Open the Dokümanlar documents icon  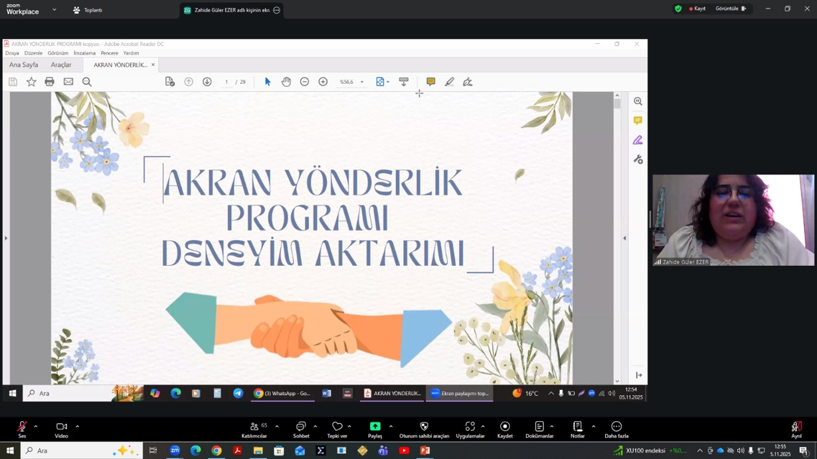coord(539,428)
